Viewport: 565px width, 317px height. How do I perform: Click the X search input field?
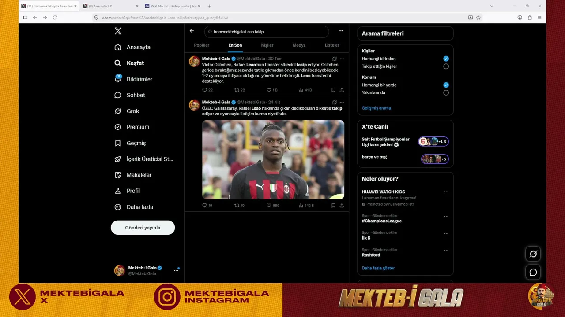(x=267, y=32)
